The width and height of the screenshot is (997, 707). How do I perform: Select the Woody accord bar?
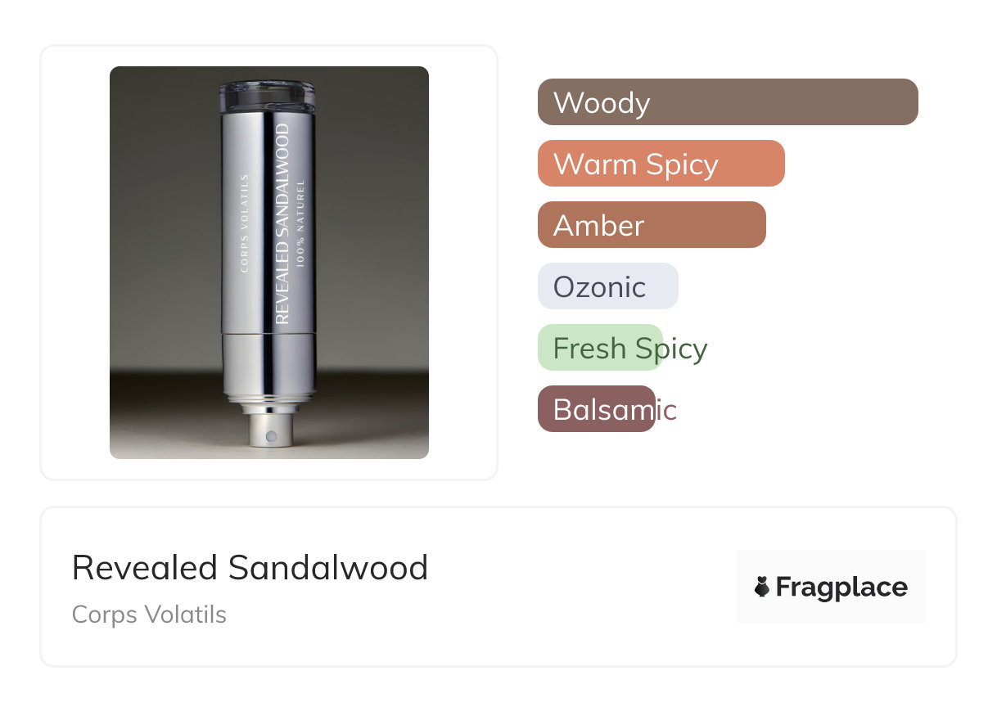727,102
